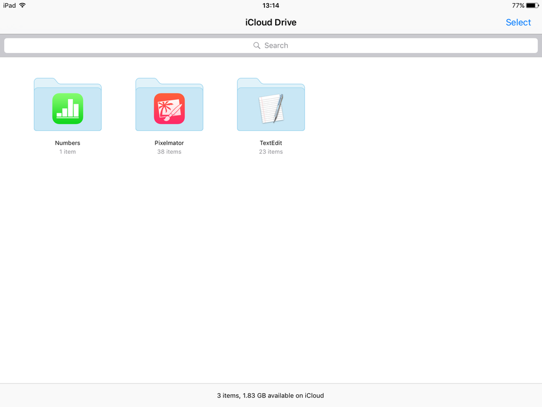Screen dimensions: 542x407
Task: Tap the battery indicator icon
Action: coord(532,5)
